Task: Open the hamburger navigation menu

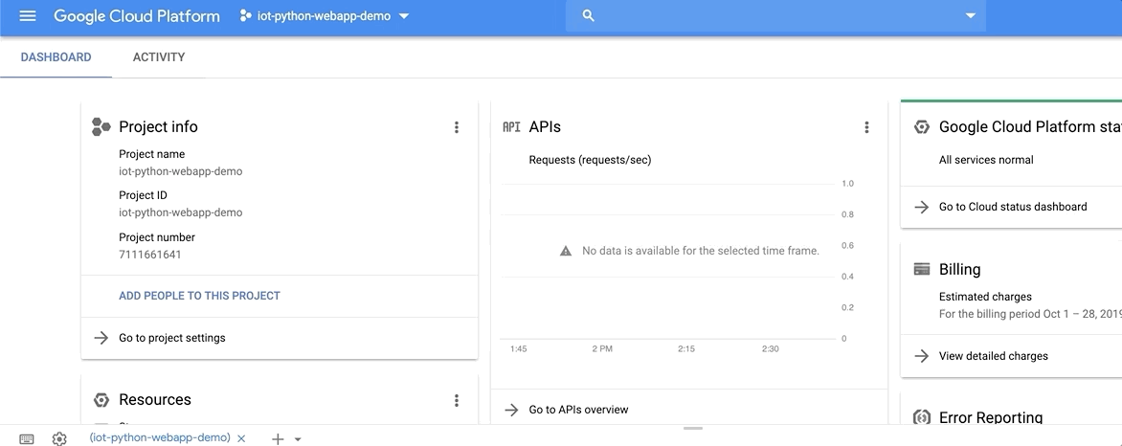Action: (x=27, y=15)
